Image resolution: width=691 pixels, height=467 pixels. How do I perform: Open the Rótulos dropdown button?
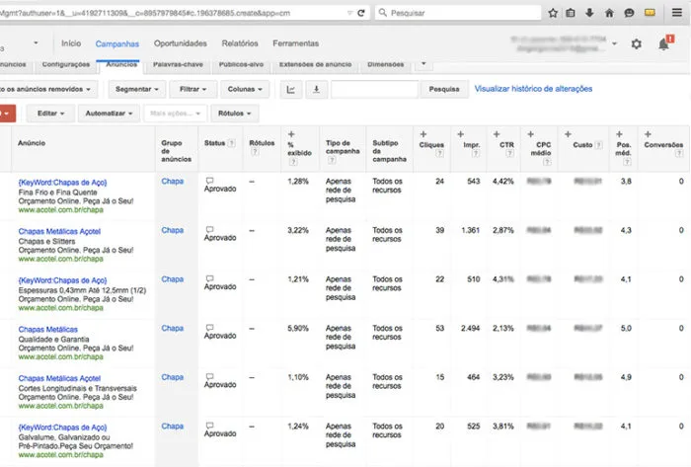click(235, 114)
